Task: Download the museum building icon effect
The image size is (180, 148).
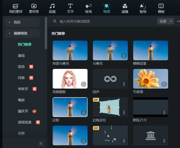Action: [x=164, y=141]
